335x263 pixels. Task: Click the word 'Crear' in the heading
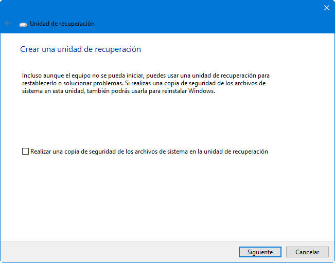point(29,49)
